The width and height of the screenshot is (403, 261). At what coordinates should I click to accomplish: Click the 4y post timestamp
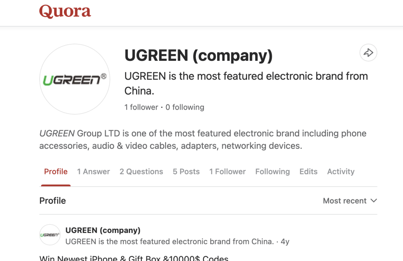coord(285,242)
